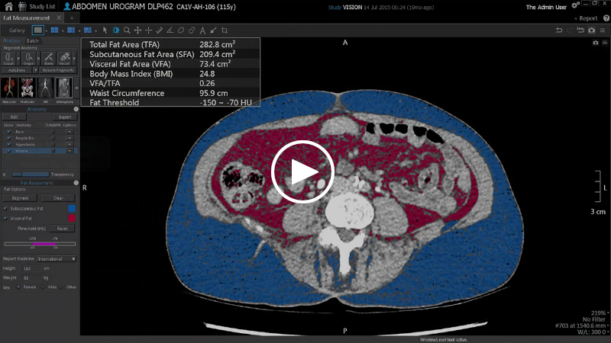Select the Female sex option
611x343 pixels.
pos(18,287)
